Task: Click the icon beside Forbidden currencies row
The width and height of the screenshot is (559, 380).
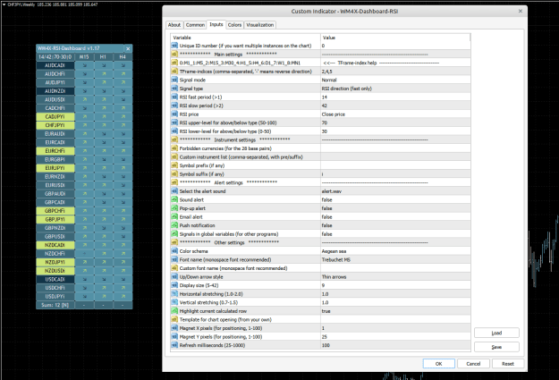Action: point(174,148)
